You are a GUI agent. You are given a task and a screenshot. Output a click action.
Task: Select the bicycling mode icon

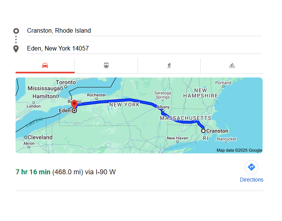tap(232, 66)
